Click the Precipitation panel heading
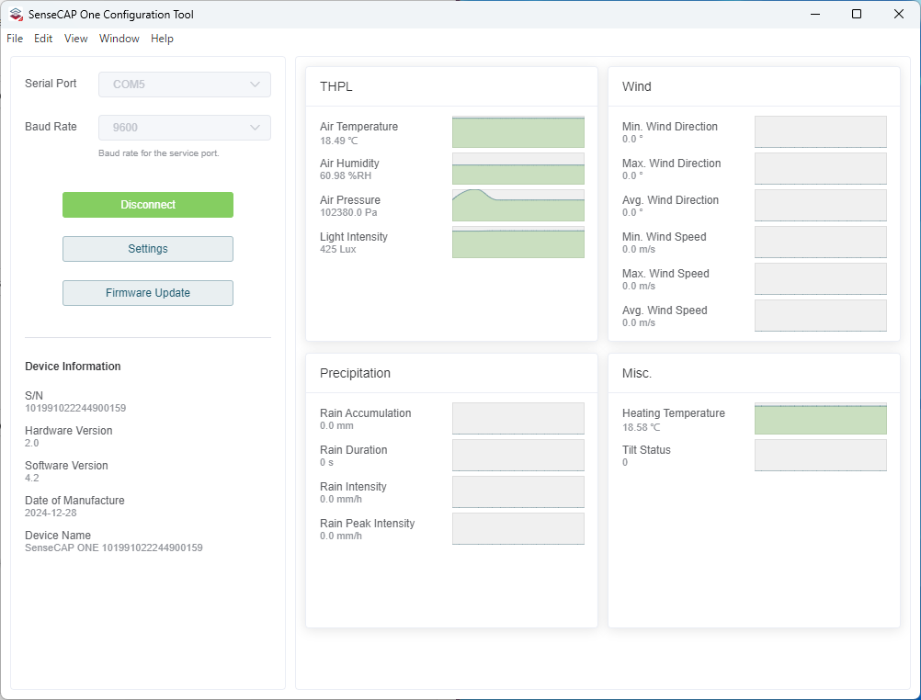 pos(355,373)
